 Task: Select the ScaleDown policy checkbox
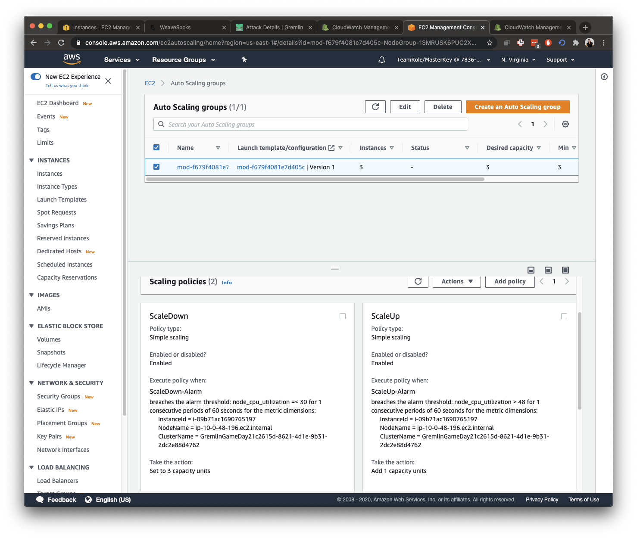(x=343, y=316)
